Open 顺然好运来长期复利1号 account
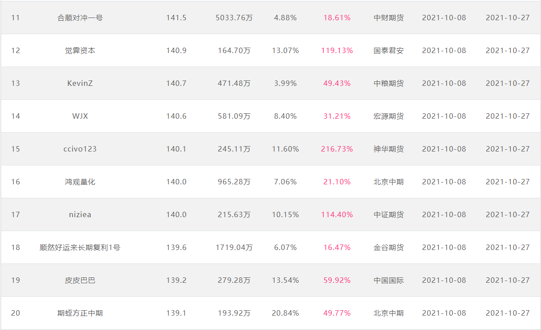This screenshot has width=541, height=330. (80, 248)
